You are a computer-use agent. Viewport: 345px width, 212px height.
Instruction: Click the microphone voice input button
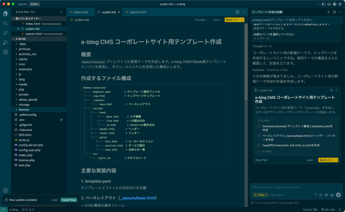(x=338, y=195)
